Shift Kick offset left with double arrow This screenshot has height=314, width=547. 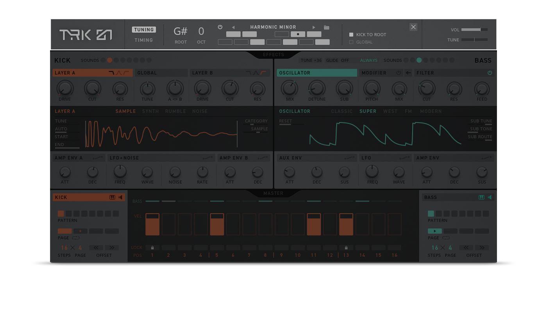point(96,248)
